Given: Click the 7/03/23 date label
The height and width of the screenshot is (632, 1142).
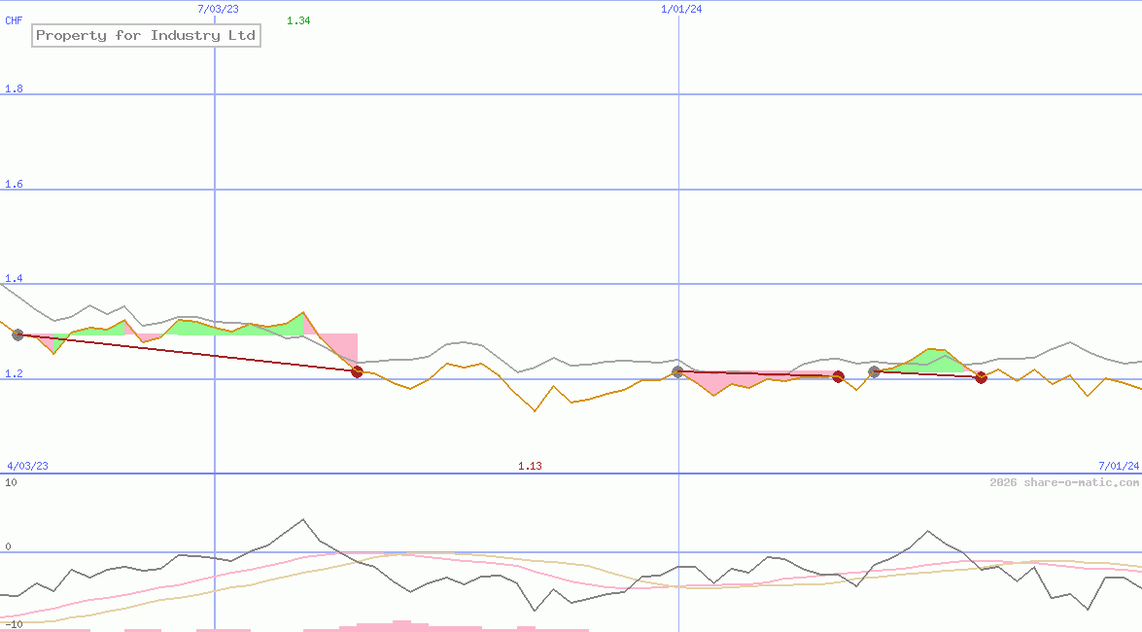Looking at the screenshot, I should (x=218, y=9).
